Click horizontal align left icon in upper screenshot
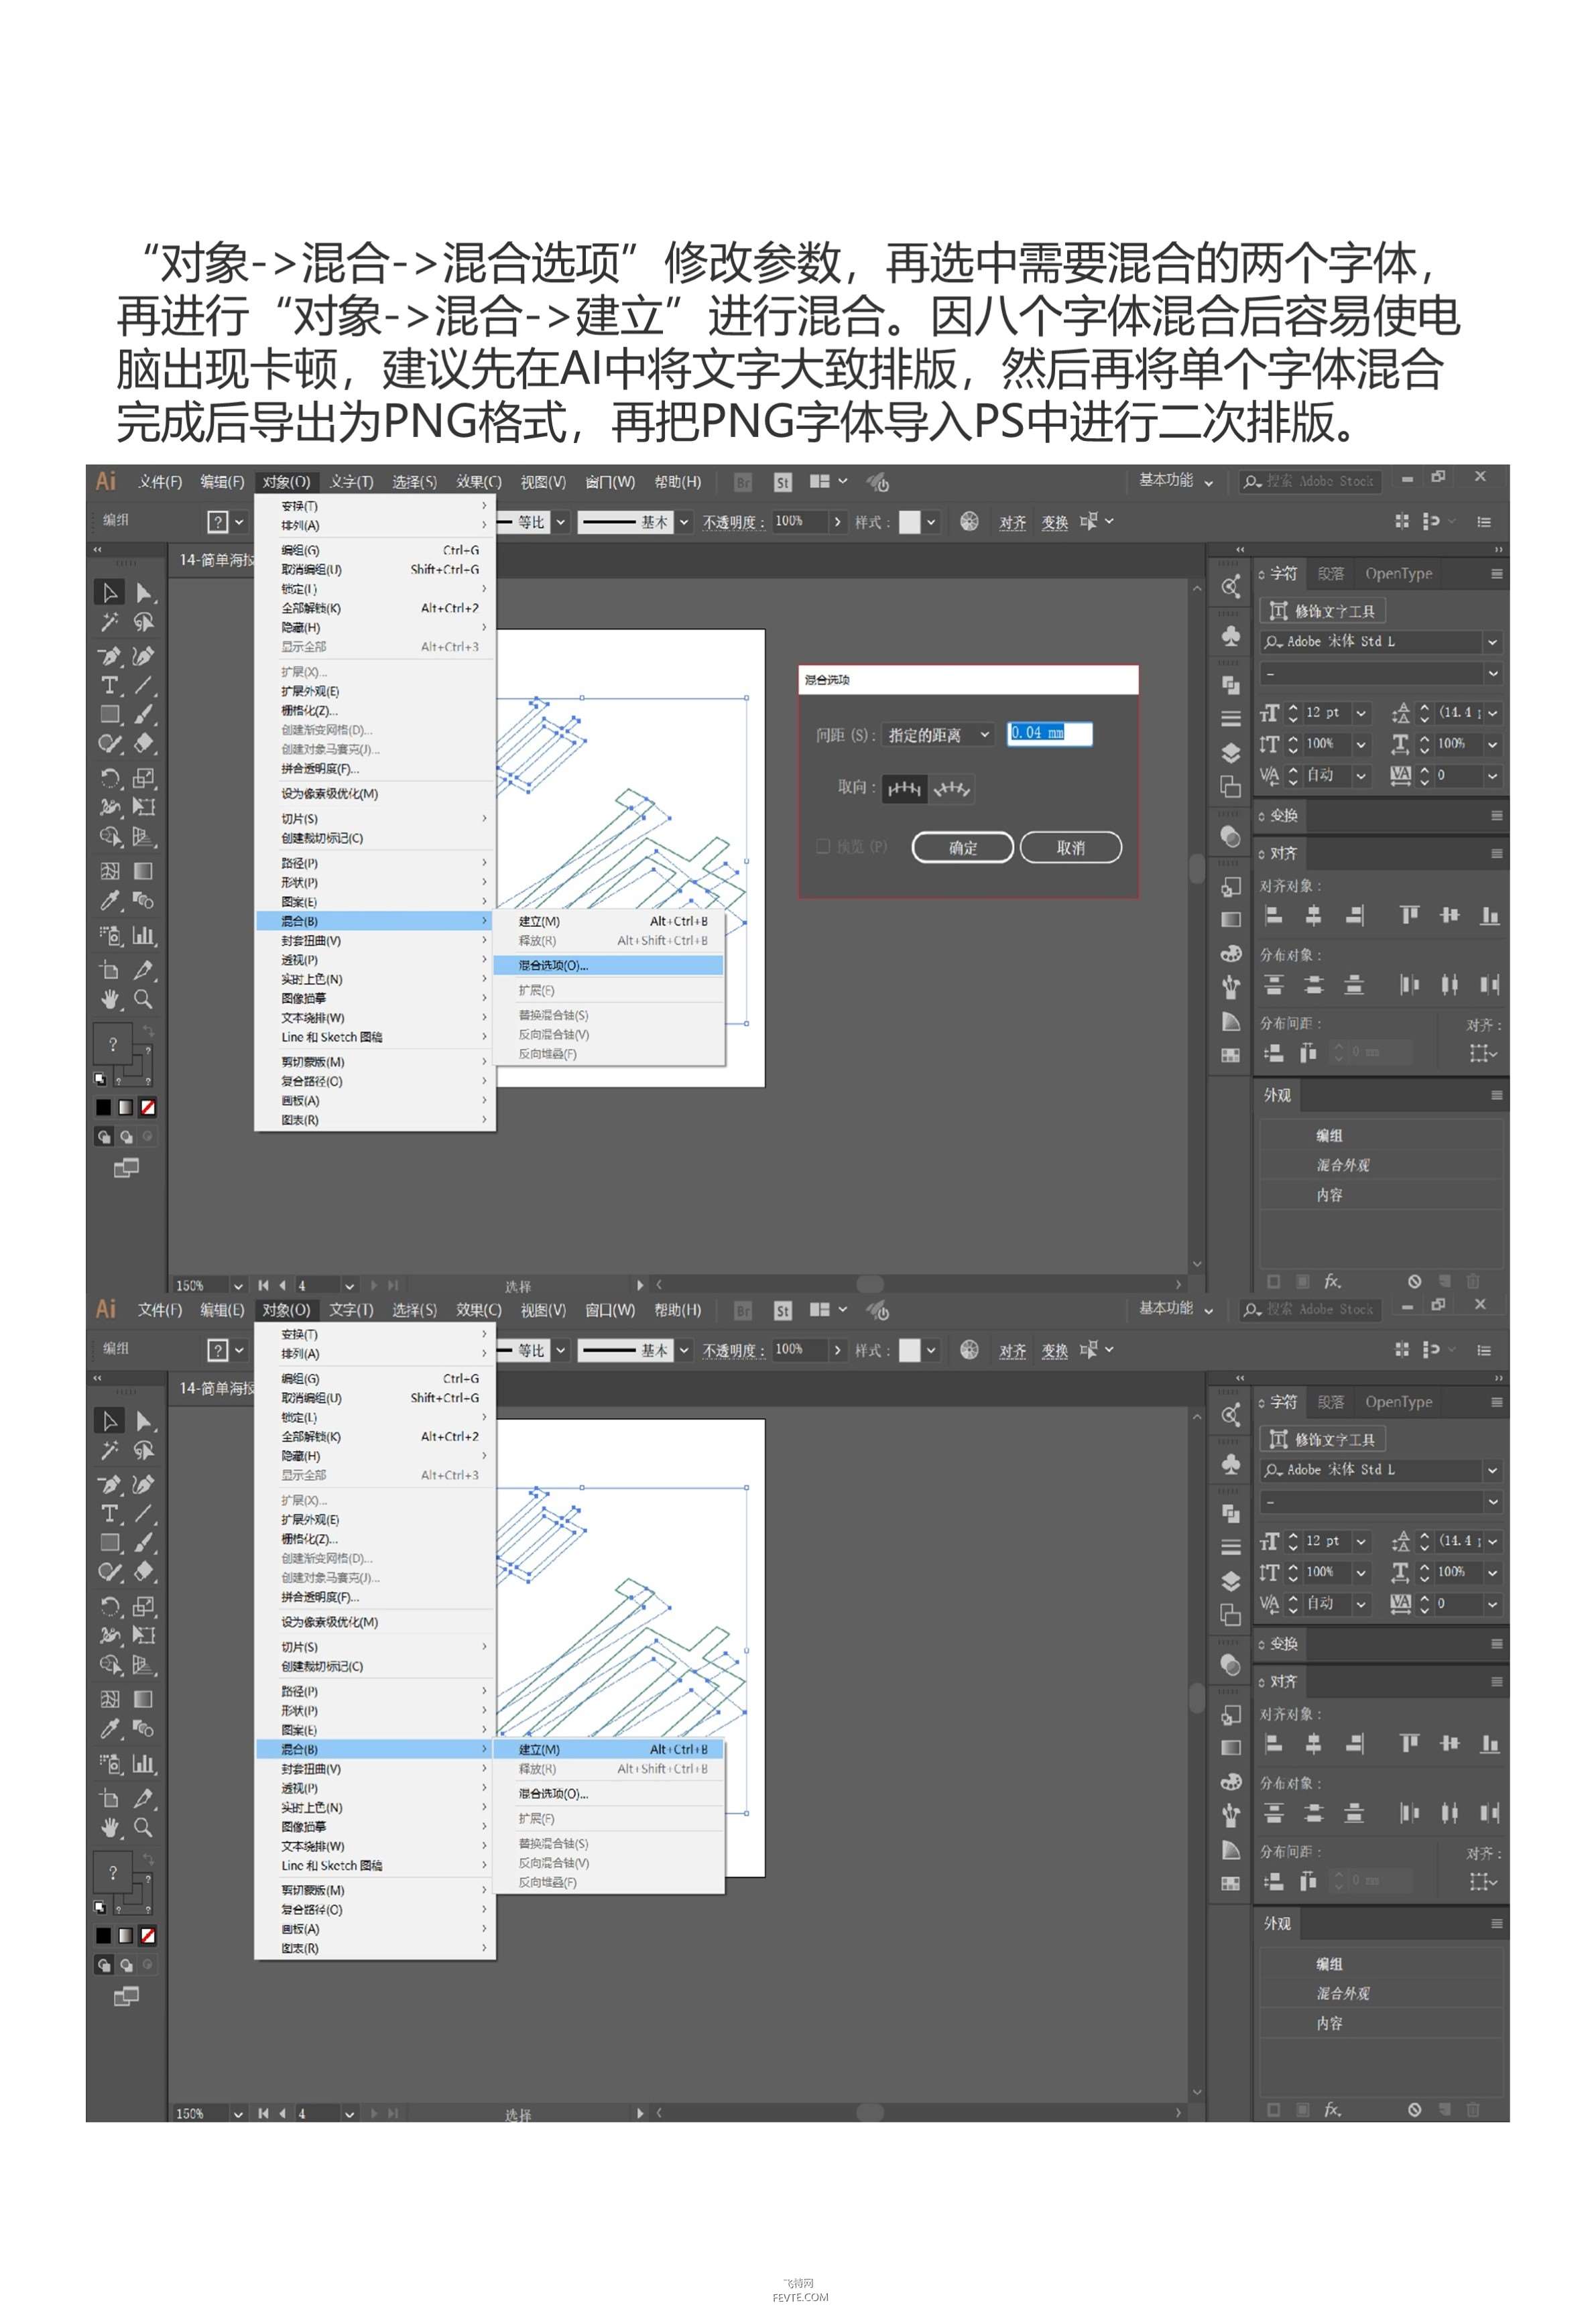Image resolution: width=1596 pixels, height=2305 pixels. tap(1273, 915)
